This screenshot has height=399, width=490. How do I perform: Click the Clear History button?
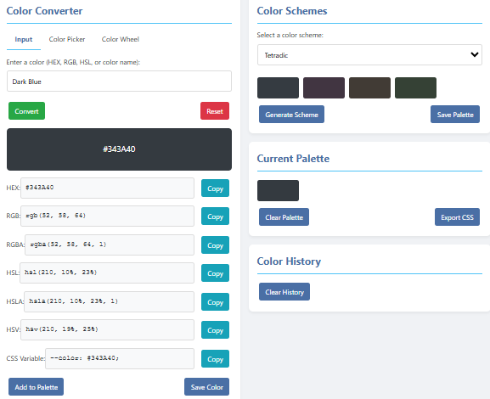284,292
